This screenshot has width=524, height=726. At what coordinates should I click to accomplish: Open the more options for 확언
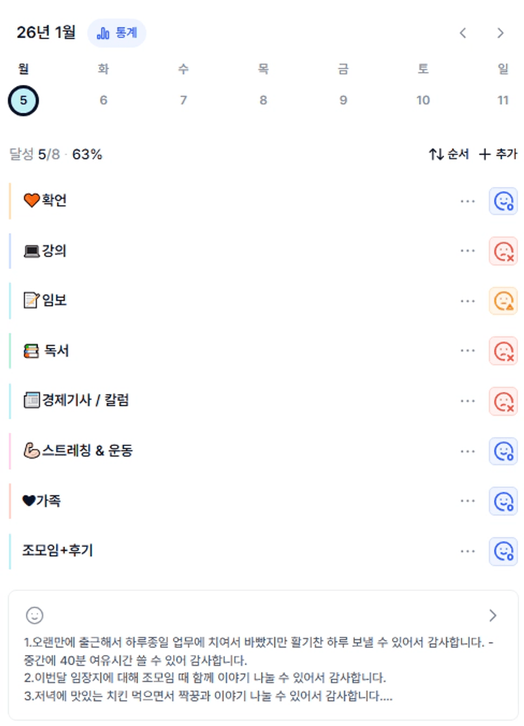[468, 201]
